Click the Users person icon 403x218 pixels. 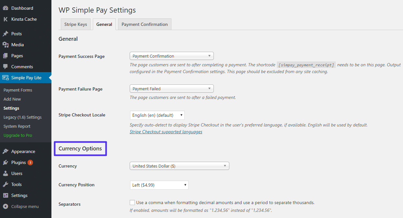pyautogui.click(x=5, y=173)
